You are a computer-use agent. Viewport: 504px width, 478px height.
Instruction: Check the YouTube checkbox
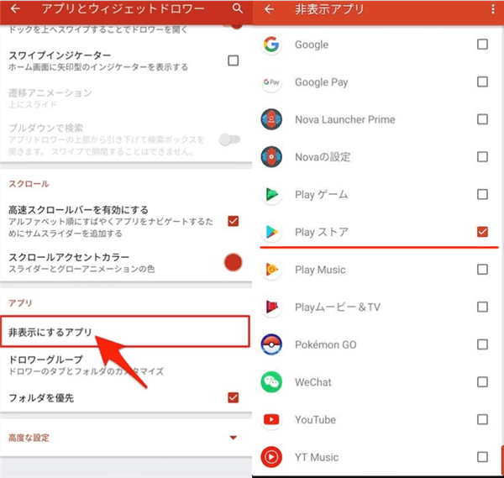pos(482,419)
